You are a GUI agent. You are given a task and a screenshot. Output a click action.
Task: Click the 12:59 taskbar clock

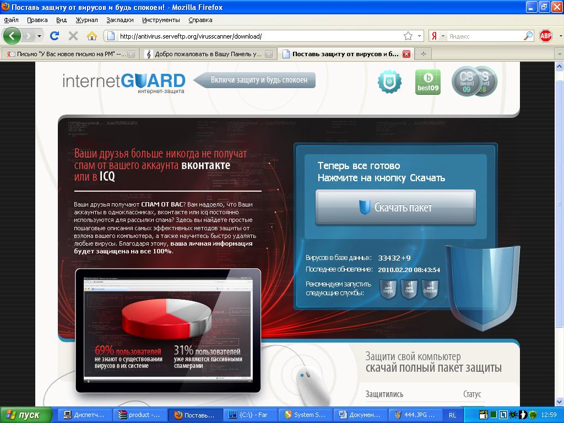549,415
